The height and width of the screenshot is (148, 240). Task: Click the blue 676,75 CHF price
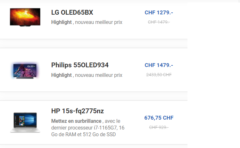pos(159,118)
